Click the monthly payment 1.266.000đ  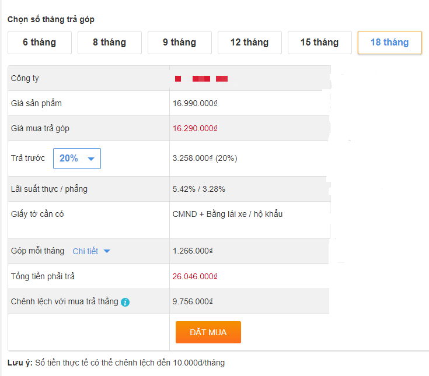[193, 251]
